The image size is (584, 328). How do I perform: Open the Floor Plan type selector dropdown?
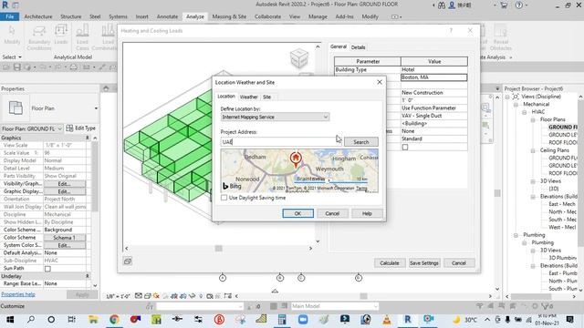pyautogui.click(x=96, y=108)
